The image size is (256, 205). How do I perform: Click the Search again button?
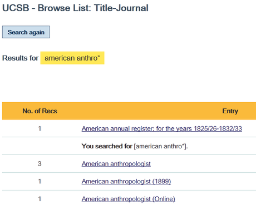tap(26, 32)
